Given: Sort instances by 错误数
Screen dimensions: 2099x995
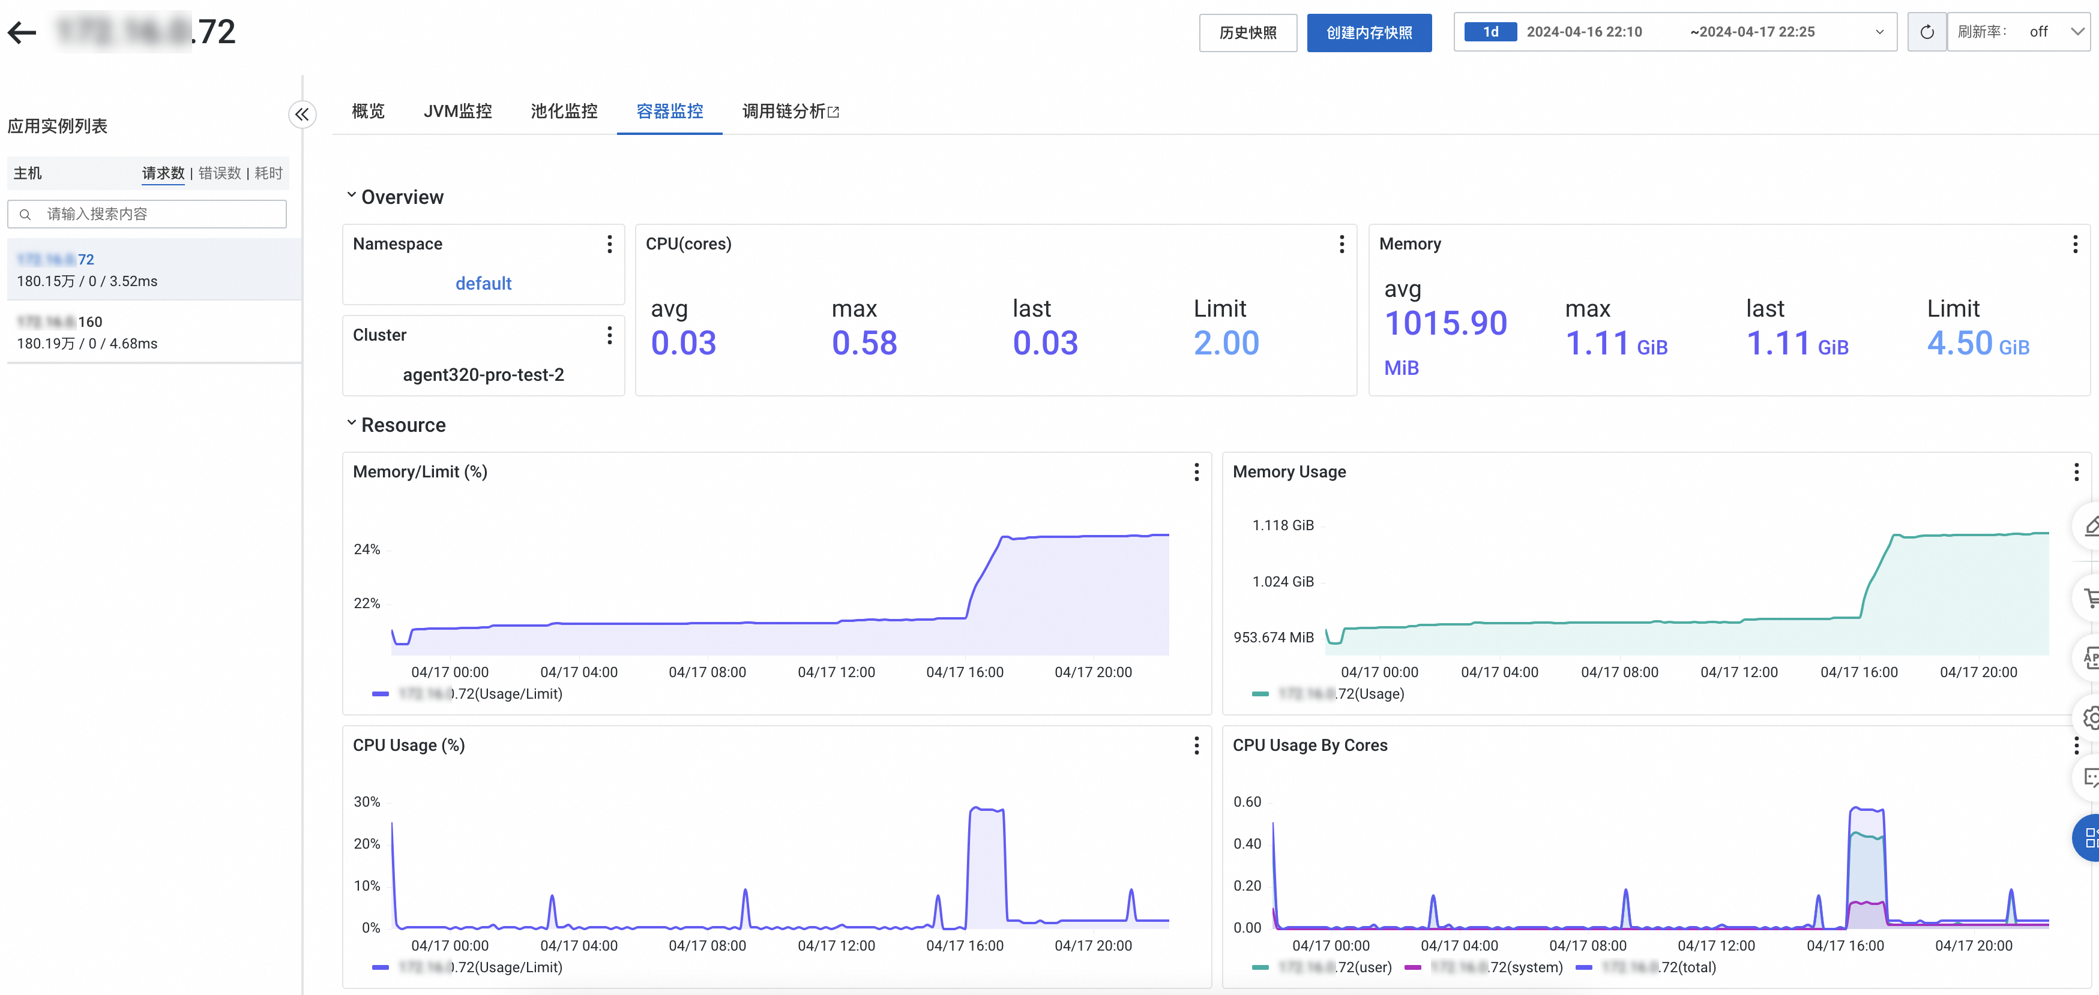Looking at the screenshot, I should 220,173.
